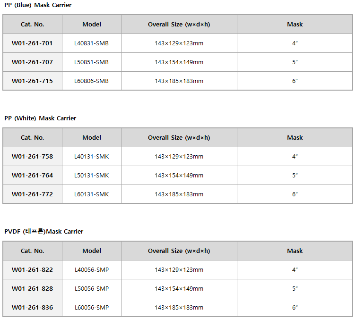This screenshot has width=356, height=319.
Task: Click the PP (White) Mask Carrier heading
Action: [x=40, y=118]
